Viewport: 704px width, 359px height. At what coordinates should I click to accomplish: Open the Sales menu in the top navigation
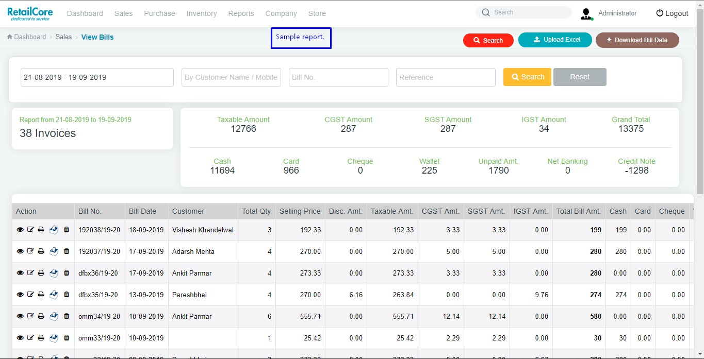pos(124,13)
